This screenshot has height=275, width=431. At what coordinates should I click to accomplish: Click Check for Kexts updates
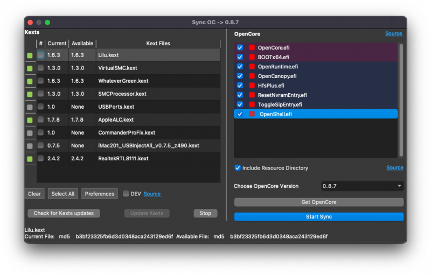[64, 213]
